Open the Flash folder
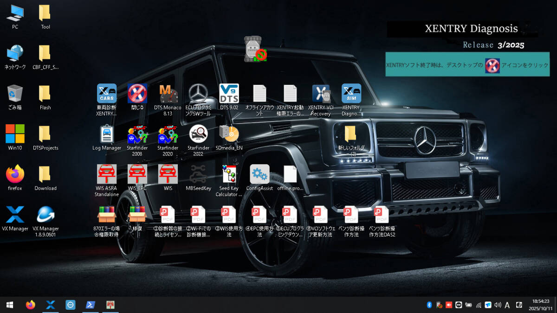Image resolution: width=557 pixels, height=313 pixels. [45, 97]
